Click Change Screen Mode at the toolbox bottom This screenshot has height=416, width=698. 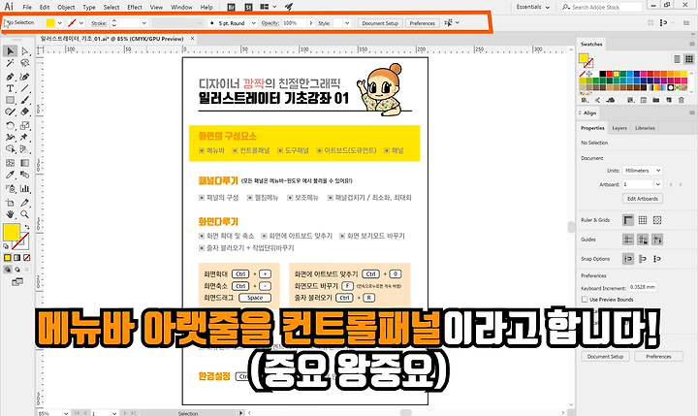pos(17,282)
